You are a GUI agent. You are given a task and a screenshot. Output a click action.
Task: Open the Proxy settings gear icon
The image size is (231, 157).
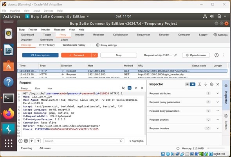coord(97,45)
